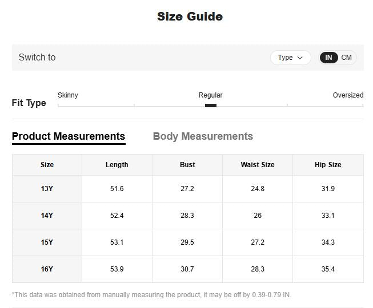Select the Product Measurements tab
This screenshot has height=308, width=373.
coord(69,137)
